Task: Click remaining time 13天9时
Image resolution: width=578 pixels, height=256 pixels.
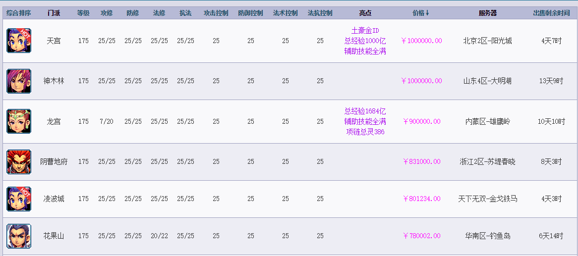Action: click(x=551, y=81)
